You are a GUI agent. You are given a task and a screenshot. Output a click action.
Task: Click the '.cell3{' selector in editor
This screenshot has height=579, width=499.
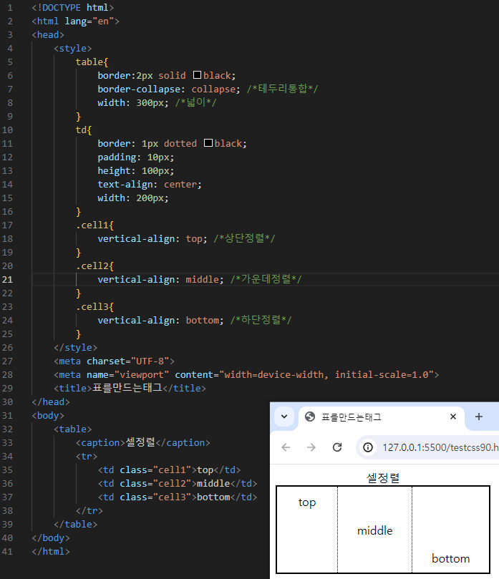95,307
